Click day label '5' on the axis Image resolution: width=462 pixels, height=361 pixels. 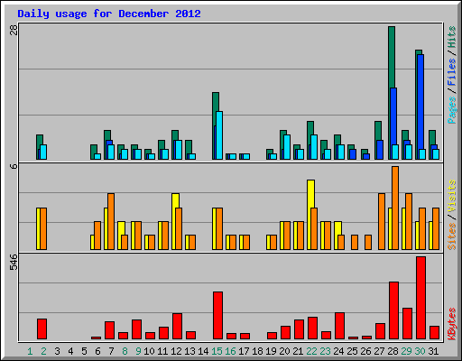(x=84, y=351)
